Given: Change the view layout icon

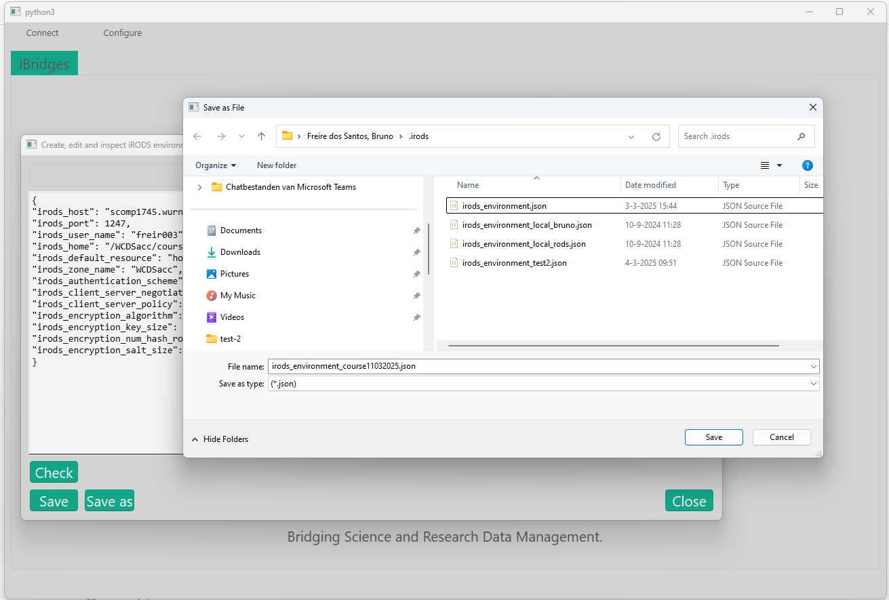Looking at the screenshot, I should [x=765, y=165].
